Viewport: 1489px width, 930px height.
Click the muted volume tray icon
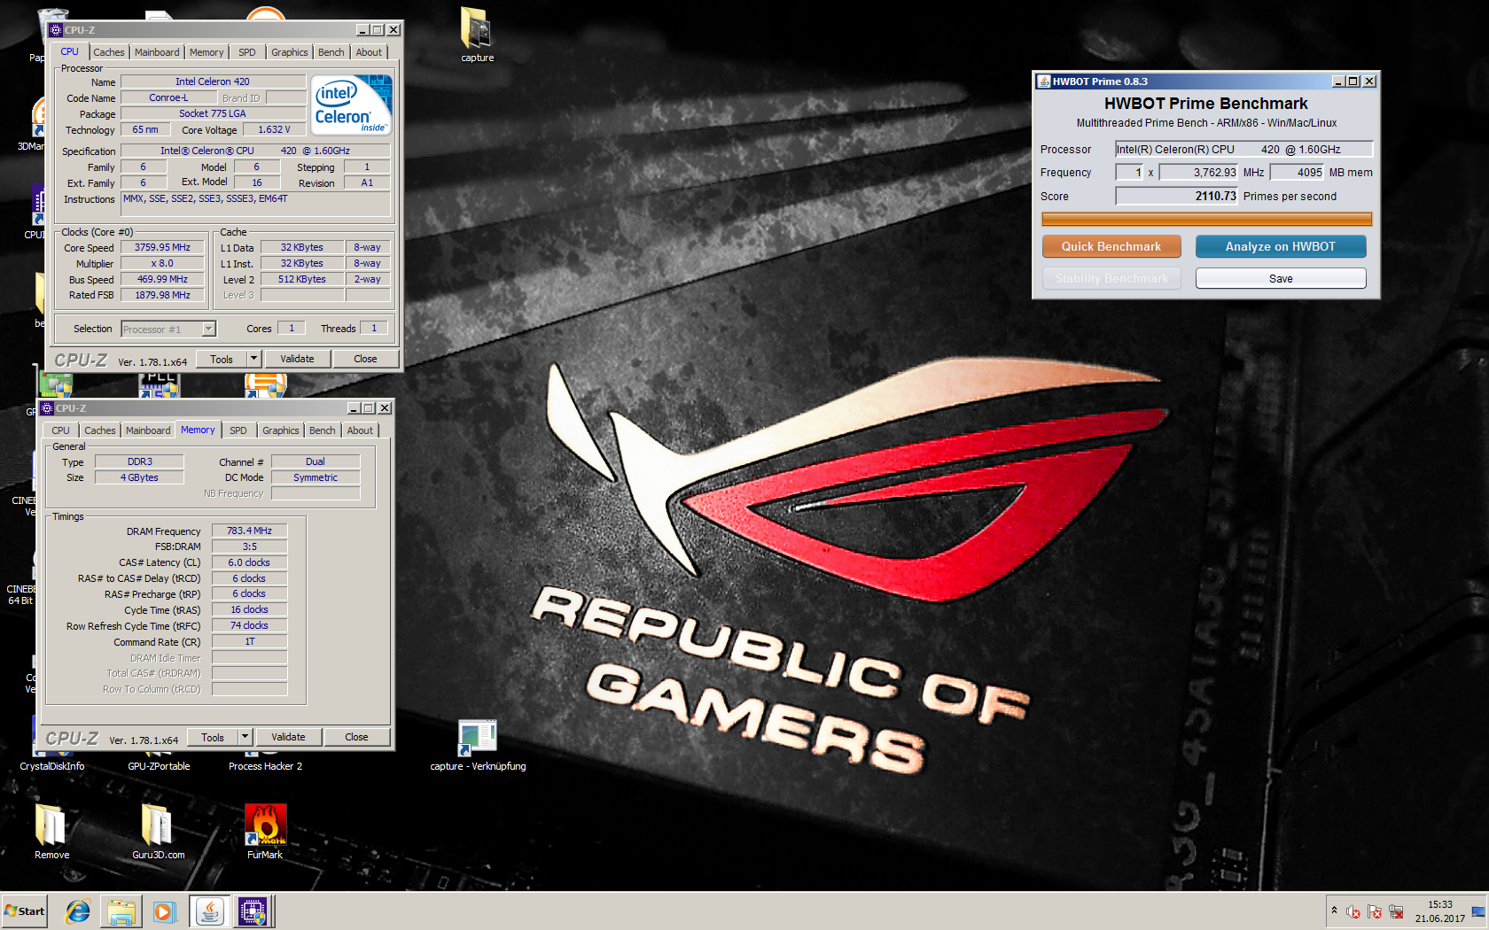coord(1353,911)
